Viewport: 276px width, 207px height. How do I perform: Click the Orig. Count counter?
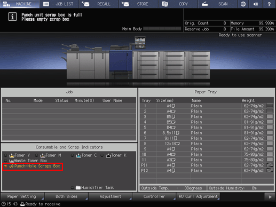(207, 23)
